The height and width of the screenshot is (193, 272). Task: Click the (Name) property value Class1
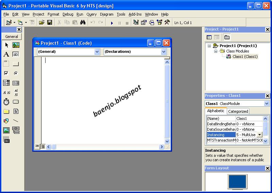pos(249,119)
